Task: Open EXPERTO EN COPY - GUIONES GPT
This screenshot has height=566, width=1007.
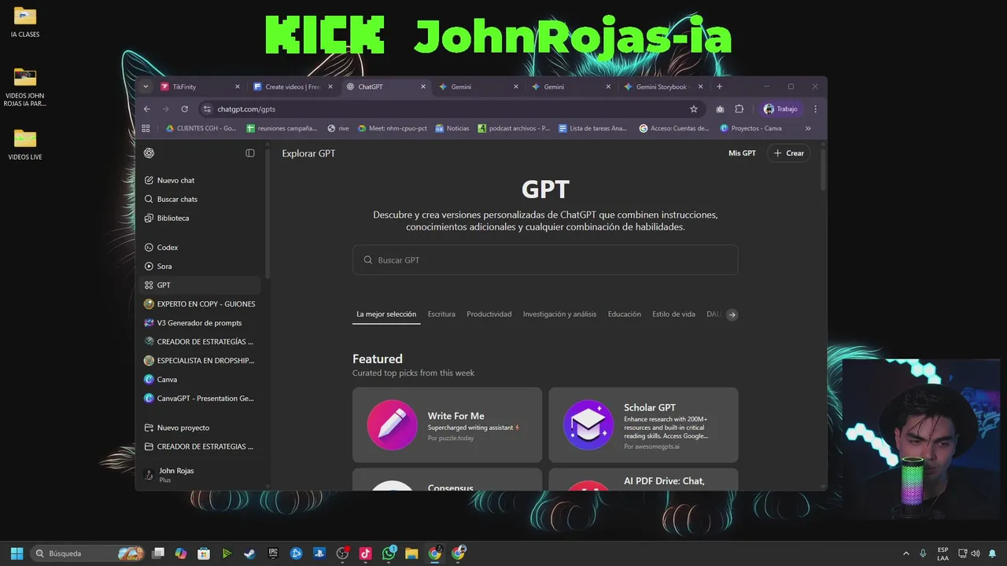Action: pos(200,304)
